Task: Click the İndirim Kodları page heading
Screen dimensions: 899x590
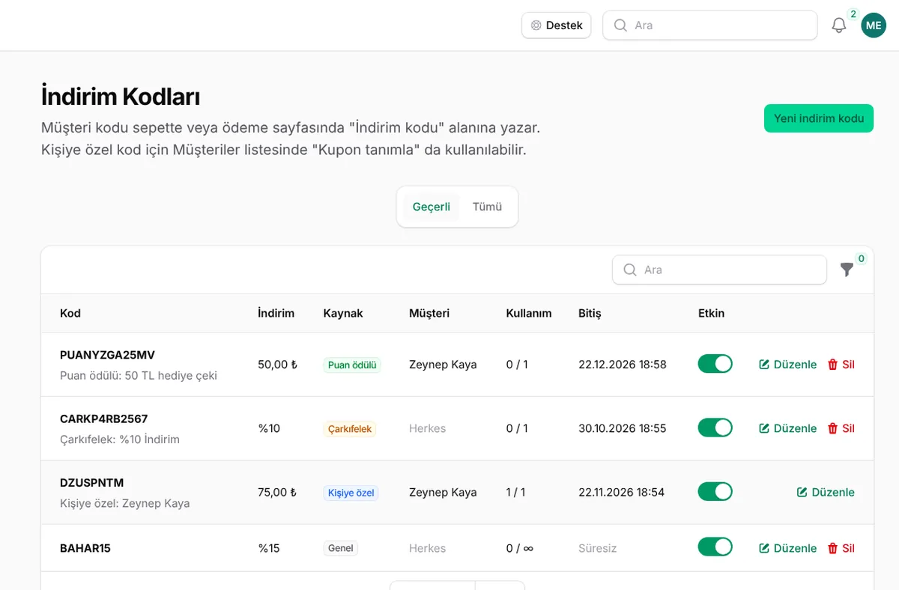Action: 121,97
